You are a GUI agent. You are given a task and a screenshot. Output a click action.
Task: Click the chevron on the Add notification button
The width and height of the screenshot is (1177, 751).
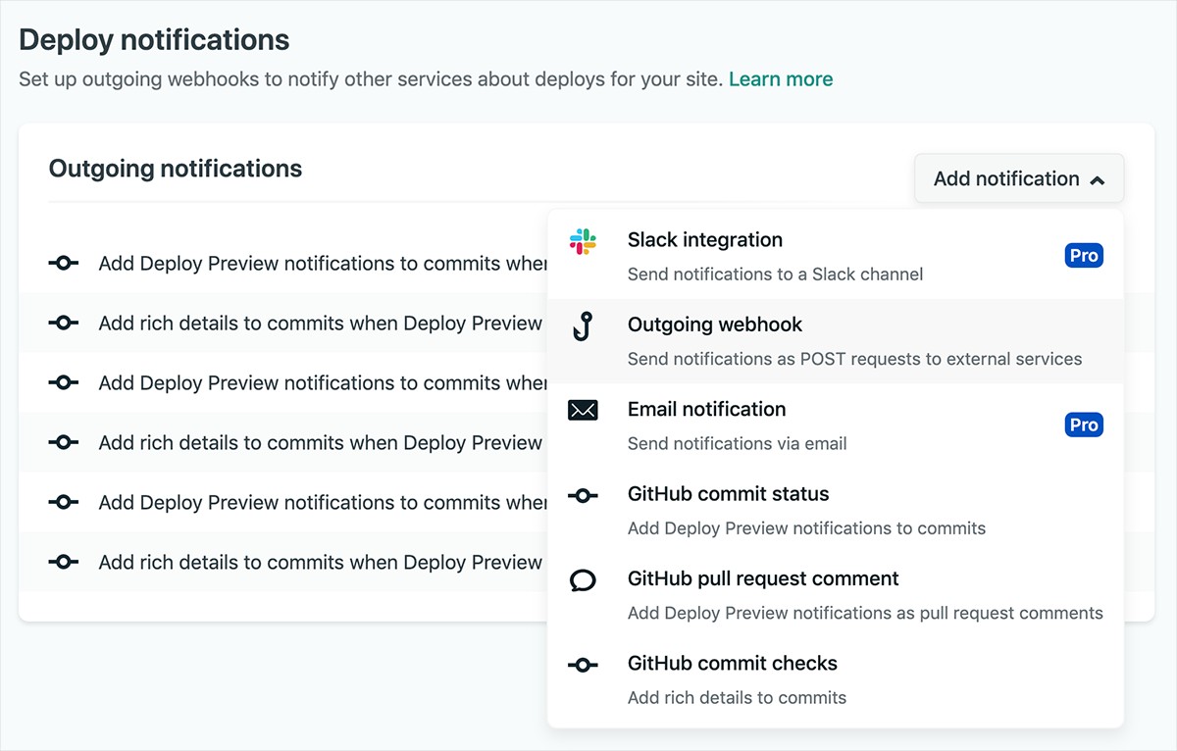[1099, 178]
